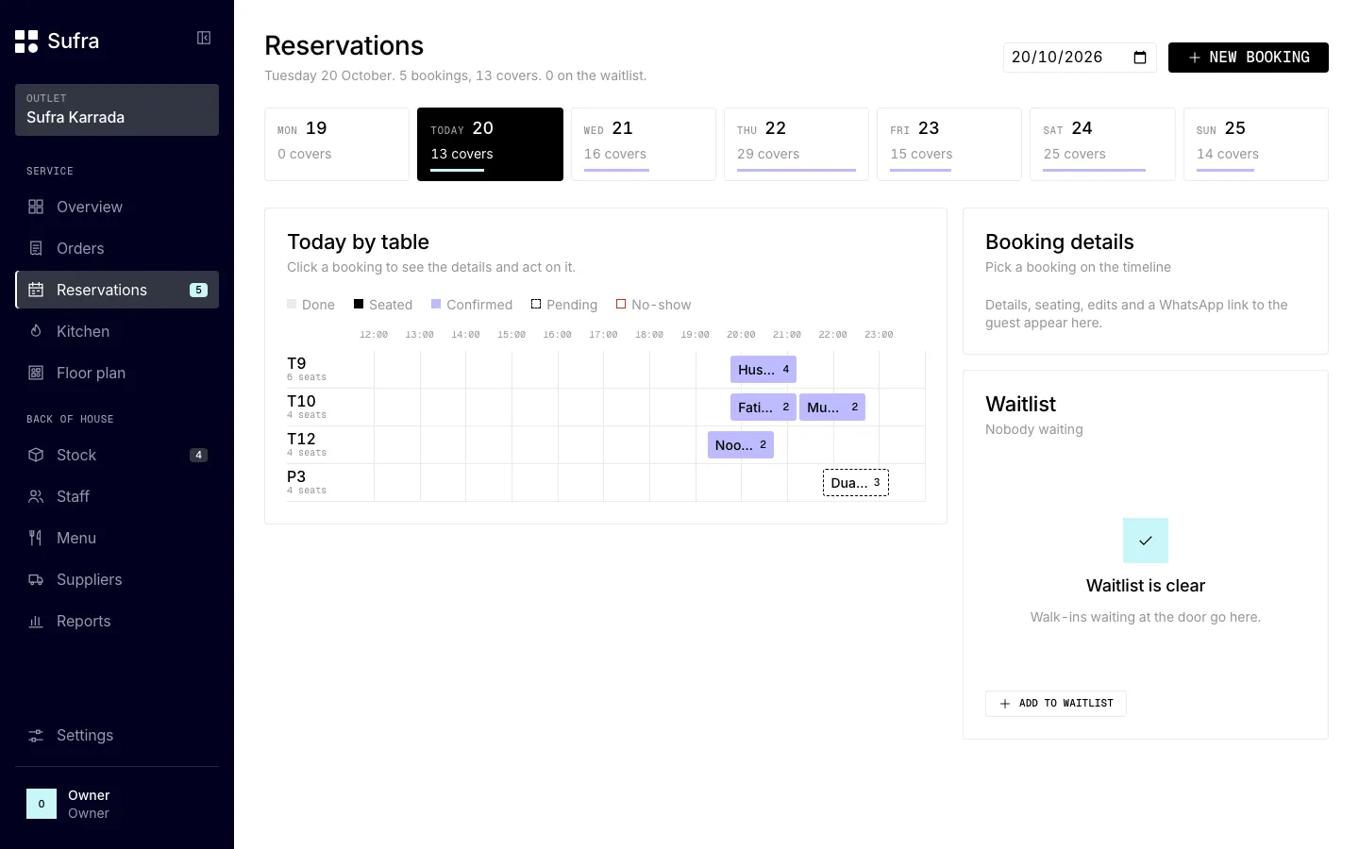Click the Orders receipt icon

pyautogui.click(x=36, y=248)
